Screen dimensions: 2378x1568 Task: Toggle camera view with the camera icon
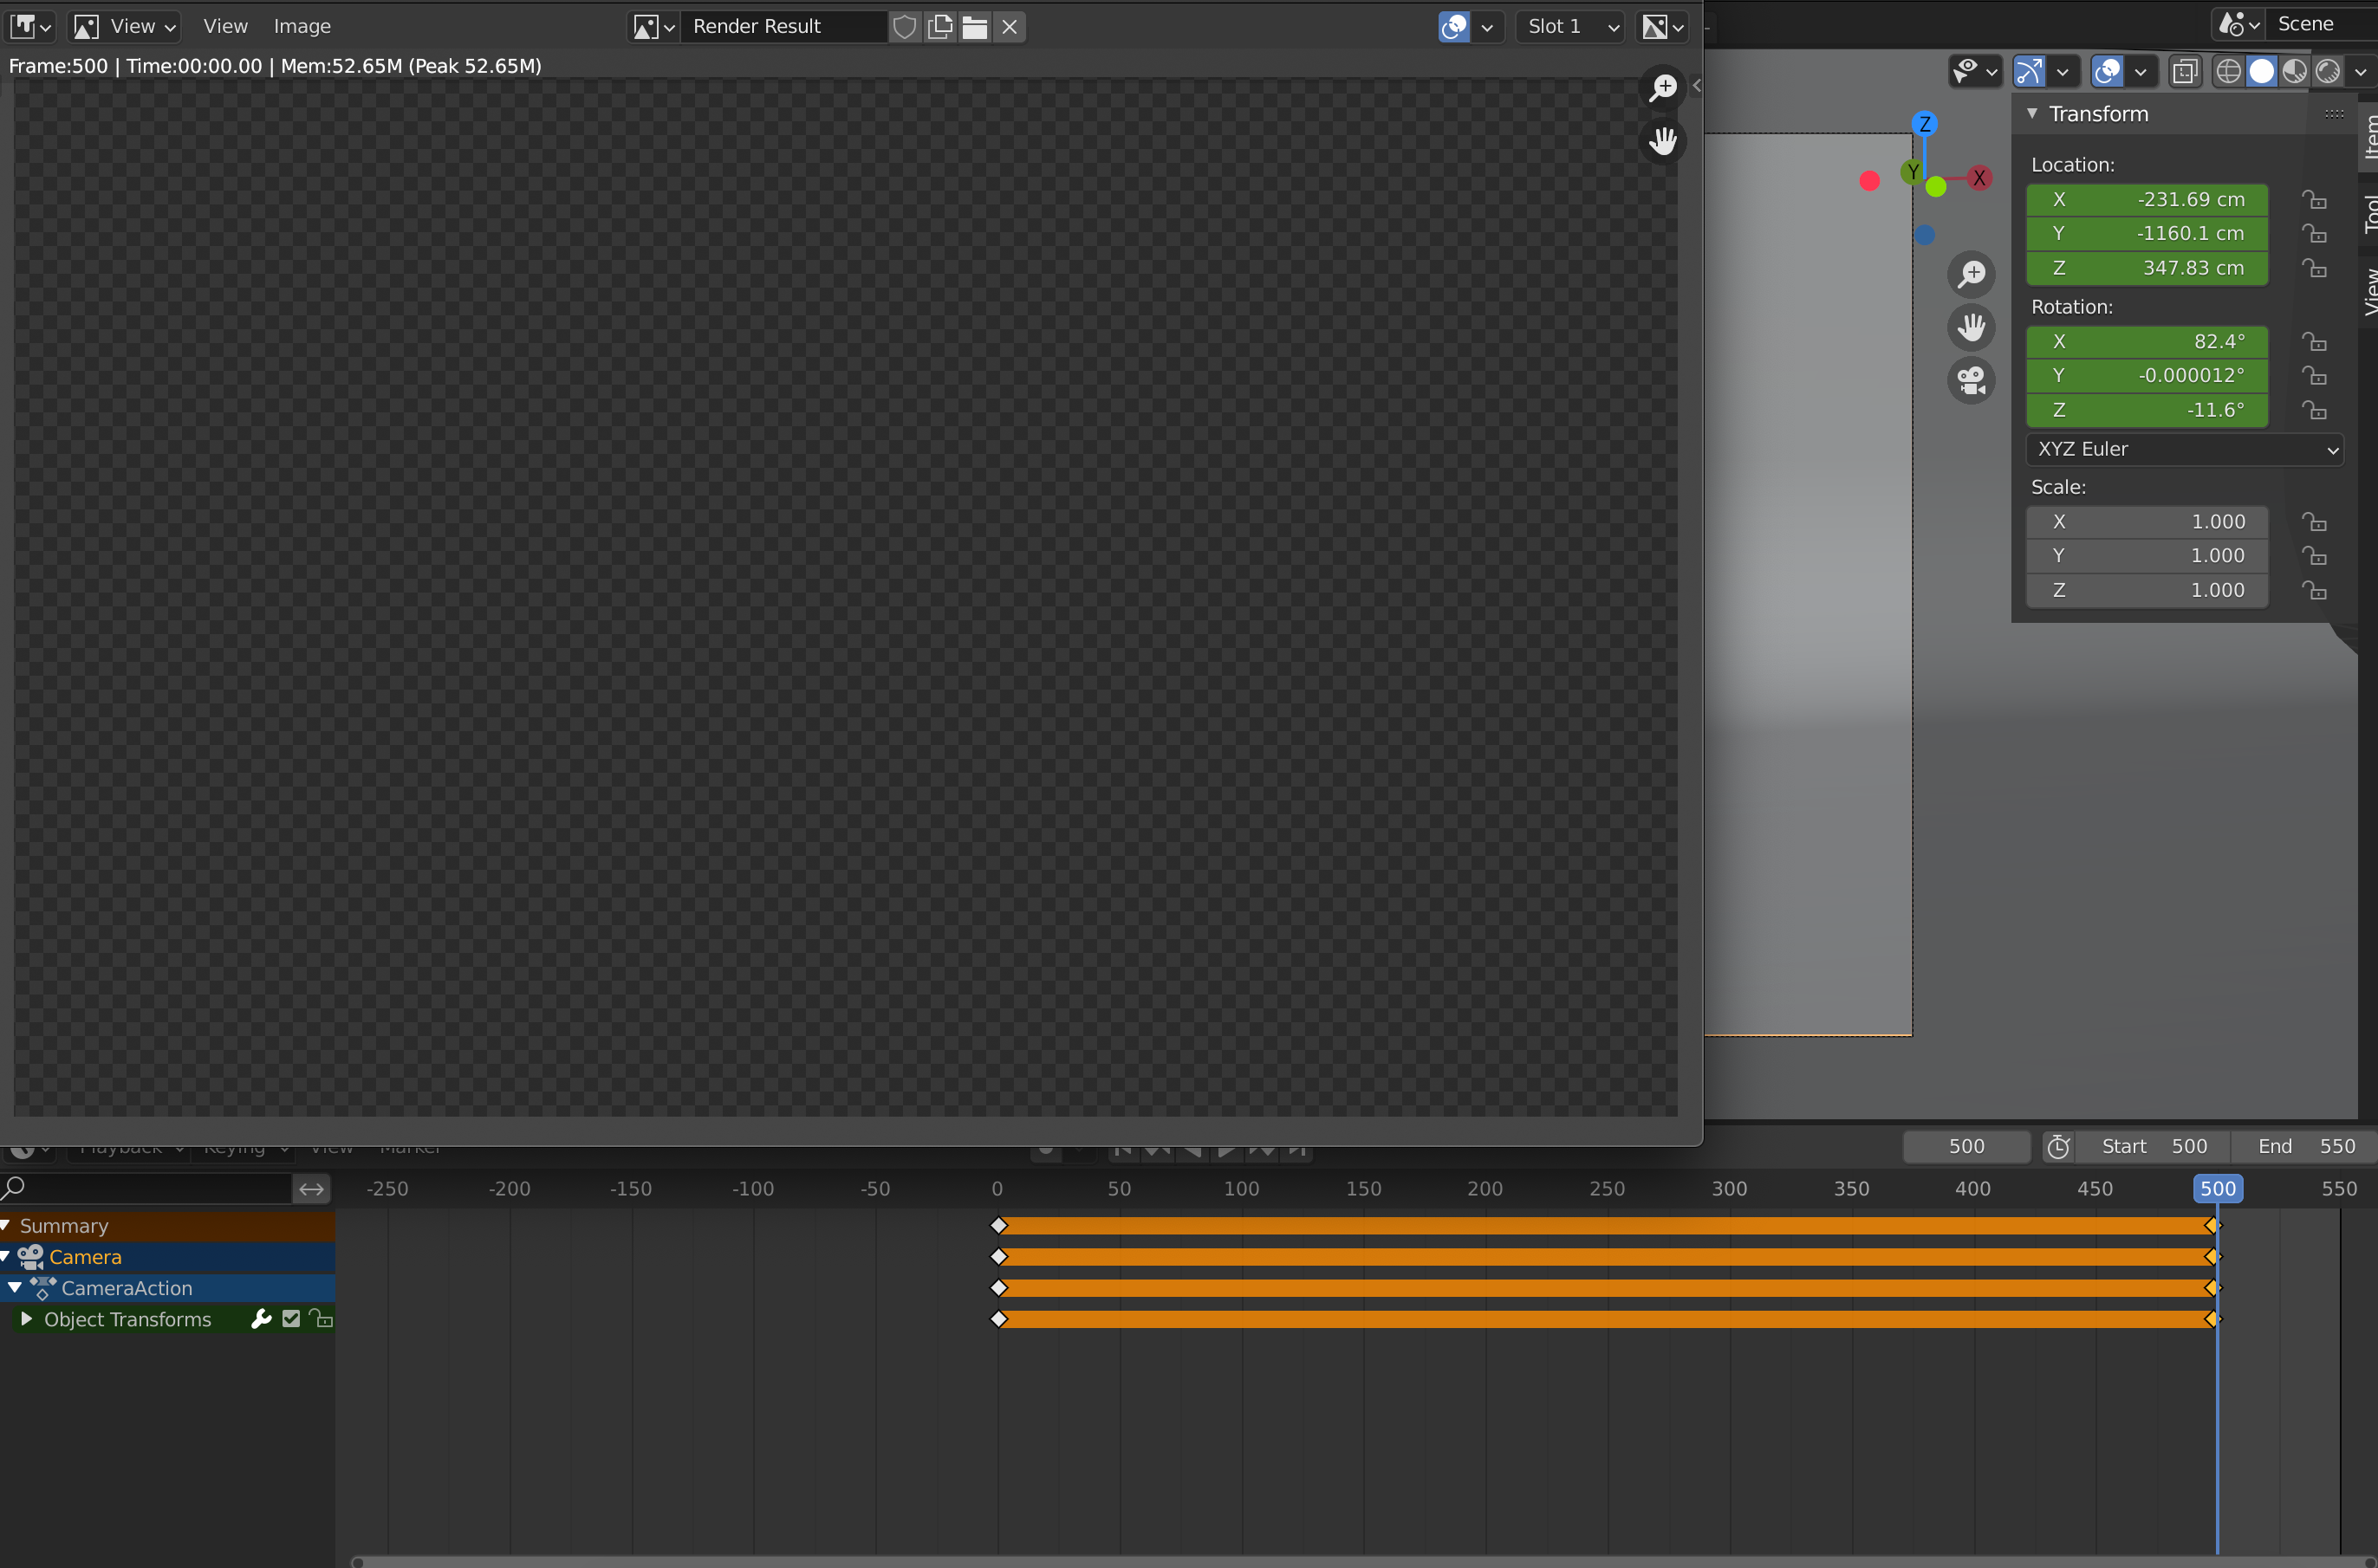point(1970,381)
